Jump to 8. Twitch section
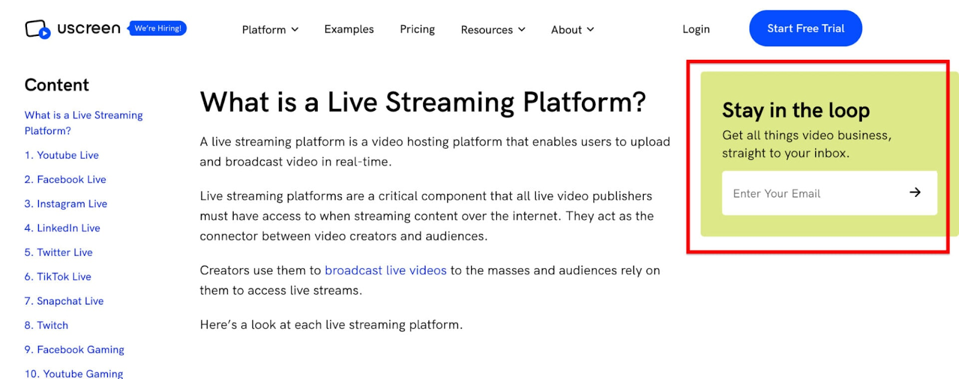959x379 pixels. (47, 326)
